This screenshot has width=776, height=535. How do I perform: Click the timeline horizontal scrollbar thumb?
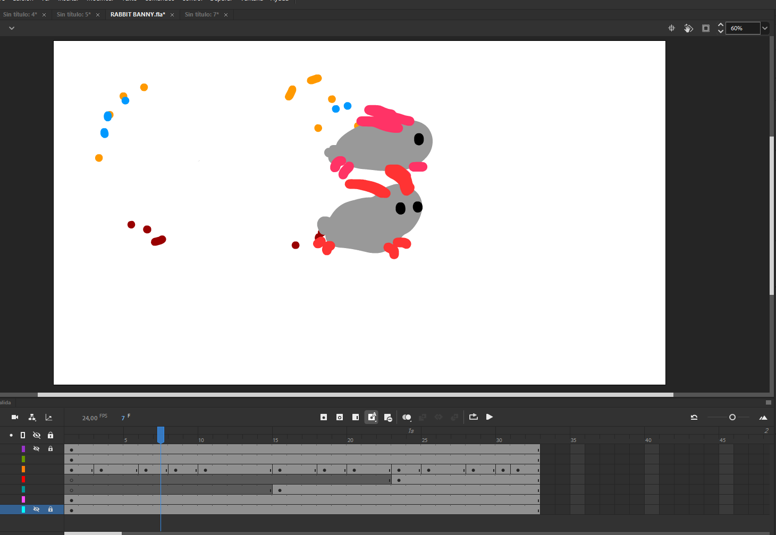tap(93, 533)
